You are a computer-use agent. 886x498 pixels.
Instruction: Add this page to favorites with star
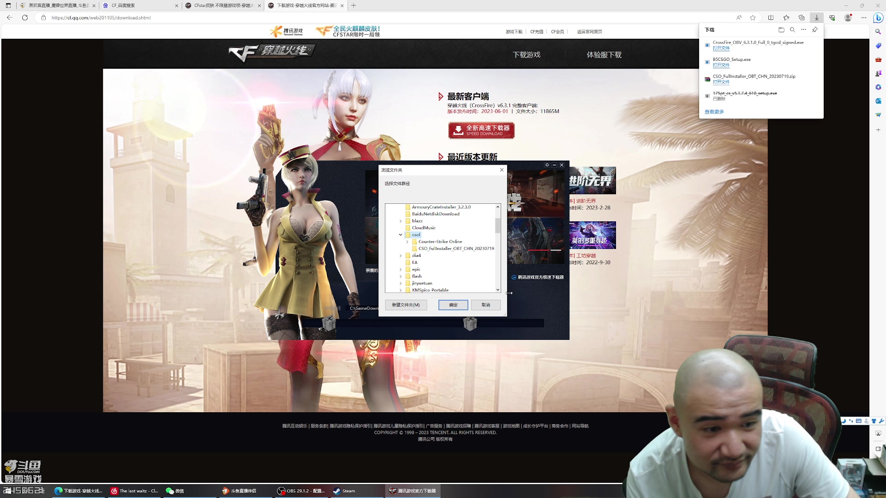point(753,18)
